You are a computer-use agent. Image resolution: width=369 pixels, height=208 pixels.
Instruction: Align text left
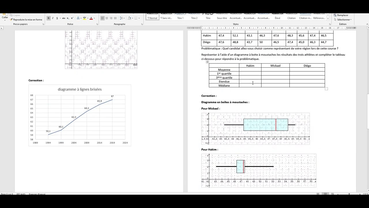pos(102,18)
